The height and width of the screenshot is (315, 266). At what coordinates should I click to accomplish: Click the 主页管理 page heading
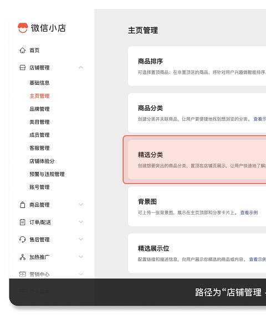(x=143, y=31)
